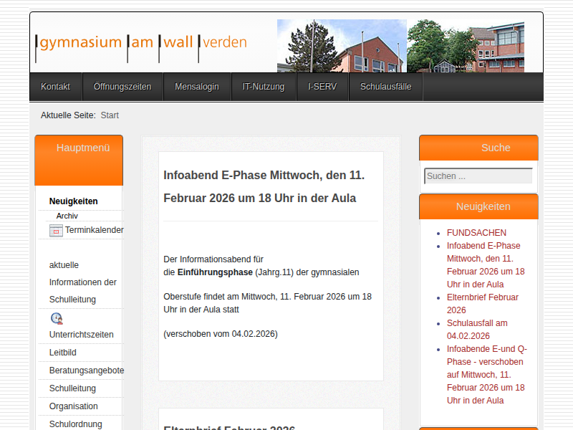Screen dimensions: 573x430
Task: Open the Öffnungszeiten menu item
Action: (x=122, y=87)
